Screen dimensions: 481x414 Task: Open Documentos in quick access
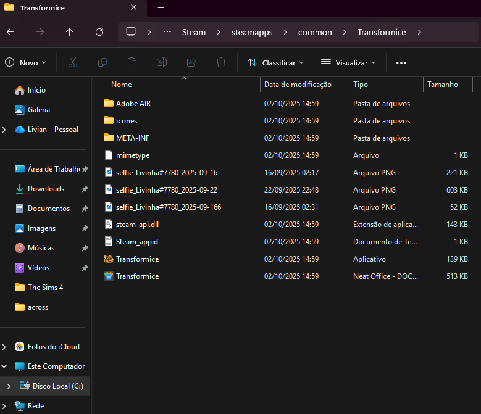(43, 209)
